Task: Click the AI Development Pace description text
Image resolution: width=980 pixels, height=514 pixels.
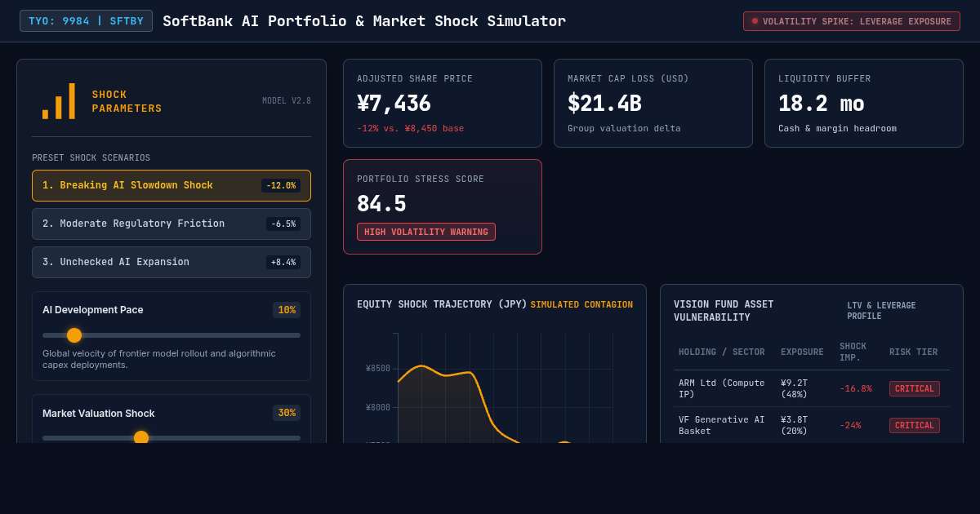Action: 159,359
